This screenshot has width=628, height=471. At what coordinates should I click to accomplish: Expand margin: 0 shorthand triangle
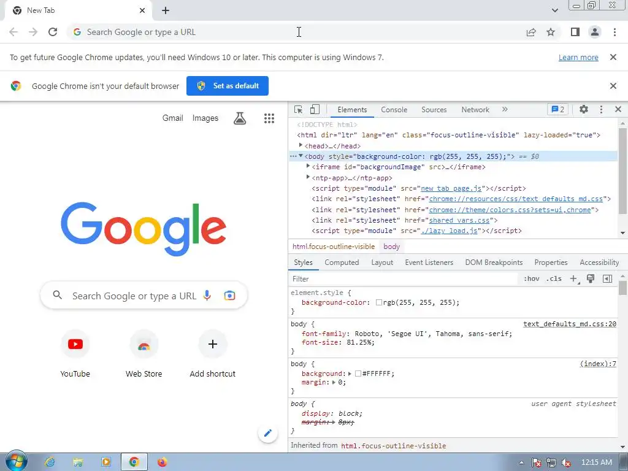tap(334, 383)
